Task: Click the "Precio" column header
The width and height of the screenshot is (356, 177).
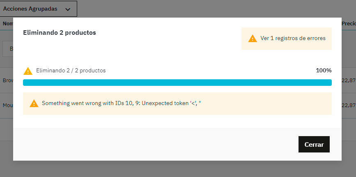Action: coord(348,24)
